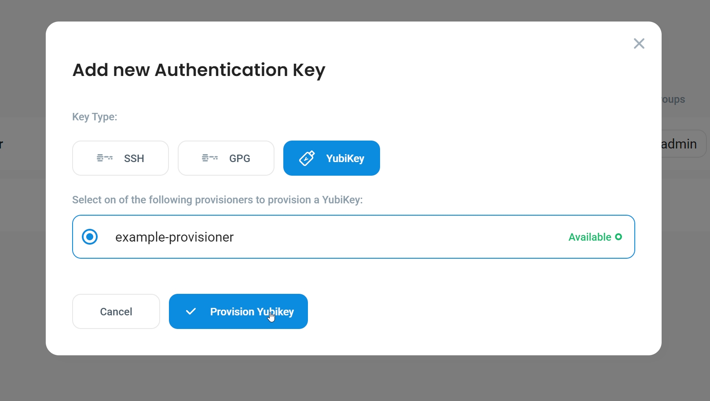Choose the GPG label text
Screen dimensions: 710x401
tap(239, 159)
